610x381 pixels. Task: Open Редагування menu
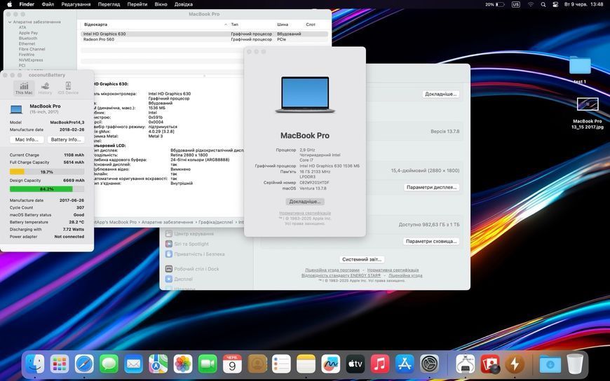76,4
